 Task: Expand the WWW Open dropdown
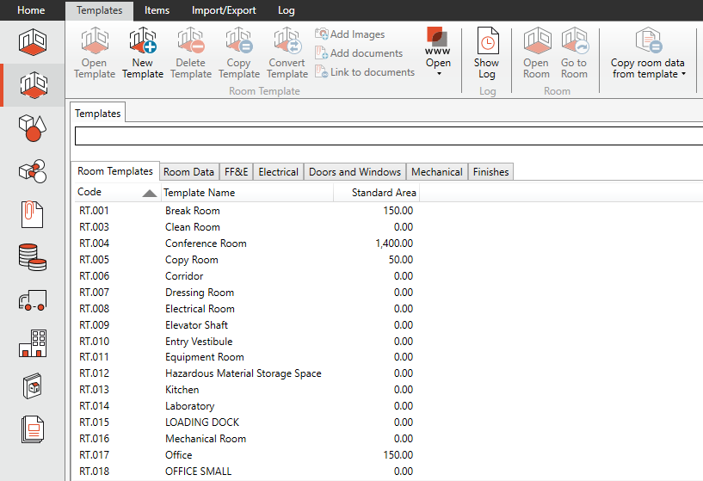click(438, 73)
